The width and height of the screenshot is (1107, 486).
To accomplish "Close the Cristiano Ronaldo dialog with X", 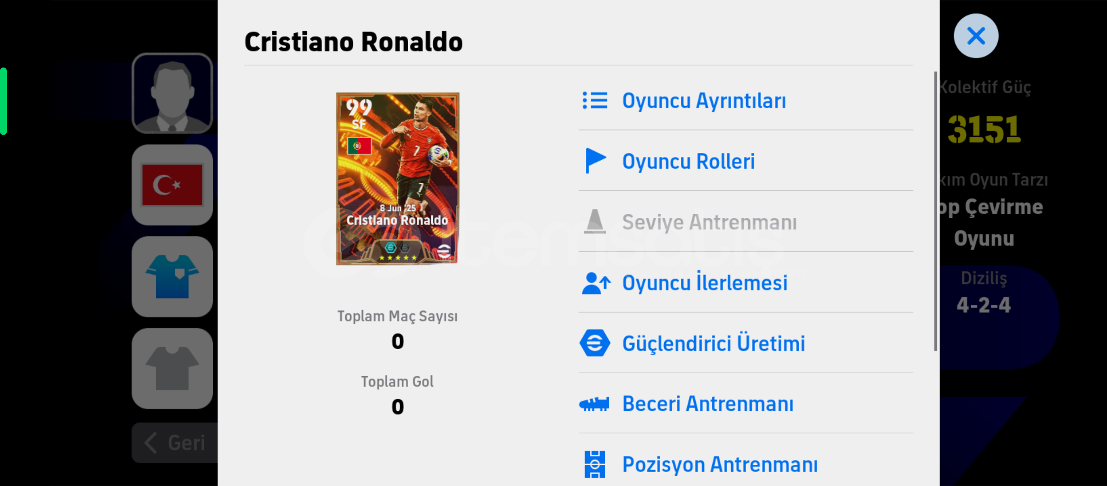I will click(976, 36).
